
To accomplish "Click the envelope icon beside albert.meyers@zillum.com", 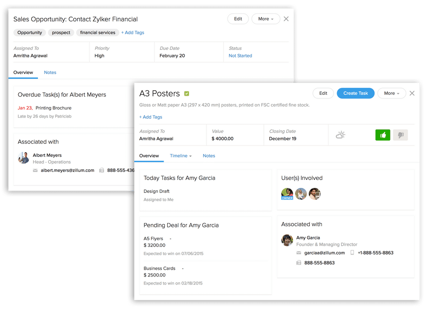I will pos(35,170).
